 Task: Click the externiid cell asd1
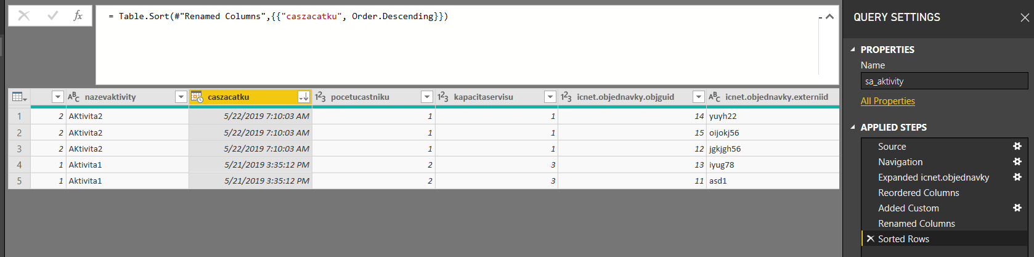[x=773, y=181]
